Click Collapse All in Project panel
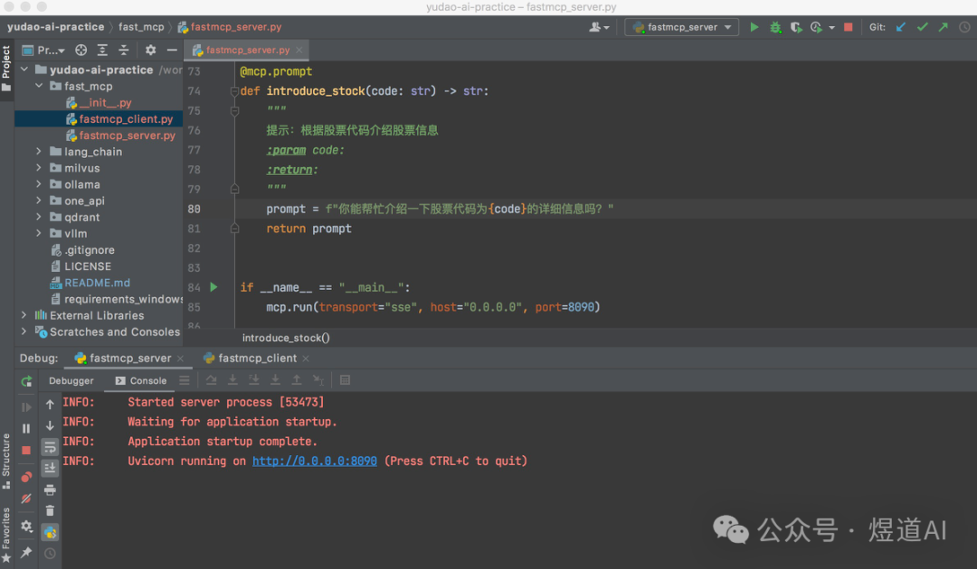Viewport: 977px width, 569px height. [x=123, y=51]
